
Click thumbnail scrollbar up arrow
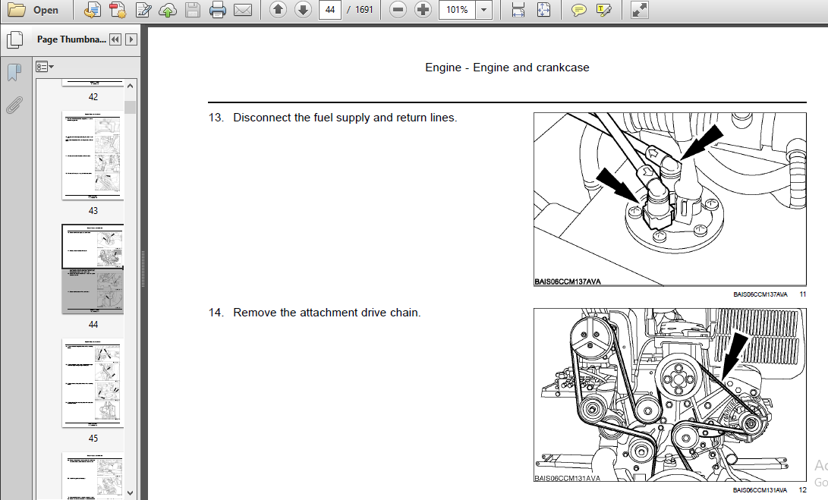131,86
